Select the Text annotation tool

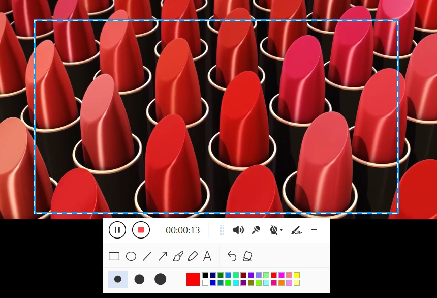pos(207,256)
